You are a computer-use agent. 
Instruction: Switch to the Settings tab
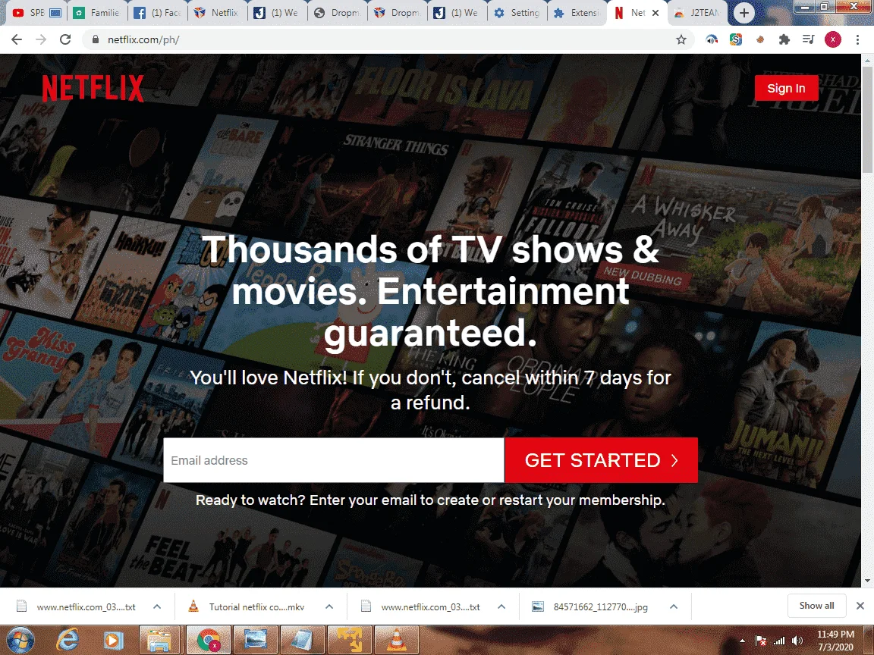518,13
